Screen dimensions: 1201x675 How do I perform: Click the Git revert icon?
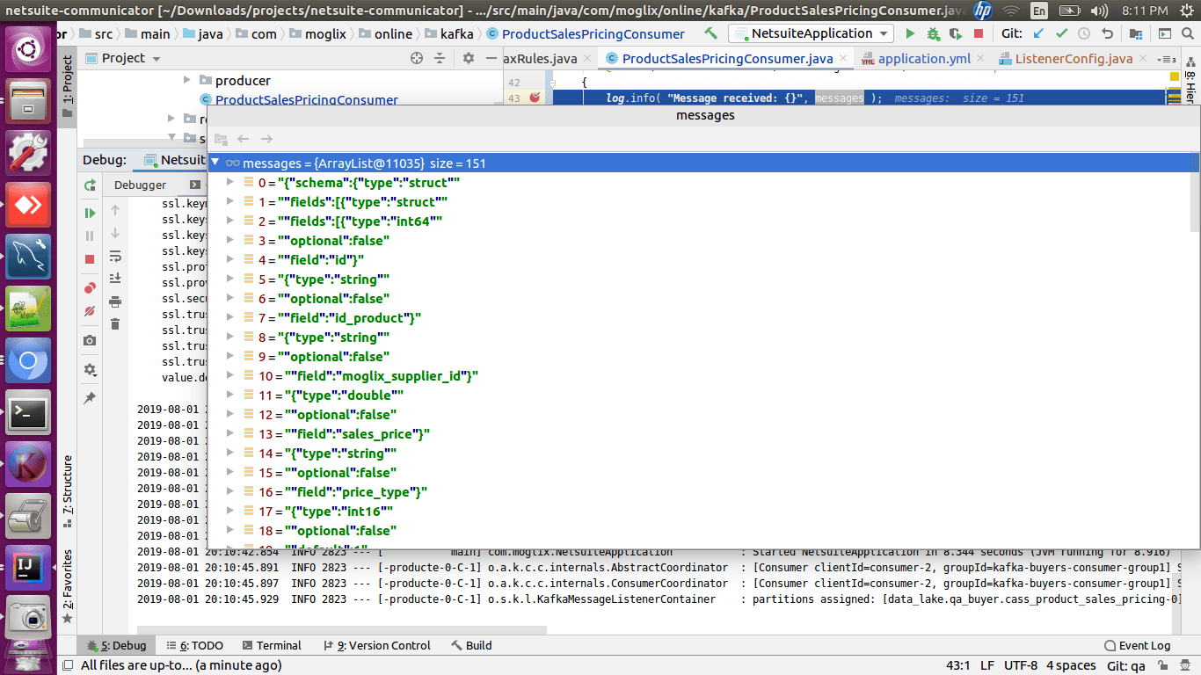pos(1107,33)
